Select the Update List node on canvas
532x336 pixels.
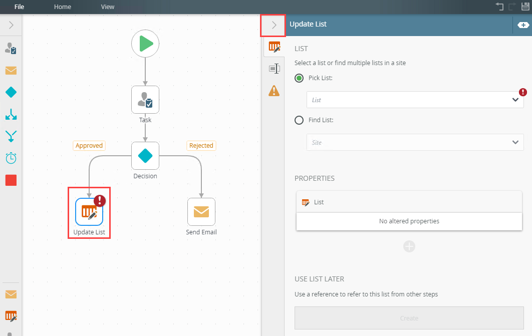89,212
